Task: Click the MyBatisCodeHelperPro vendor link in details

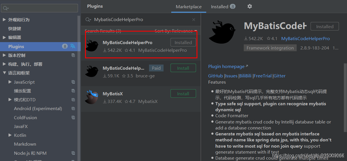Action: coord(305,38)
